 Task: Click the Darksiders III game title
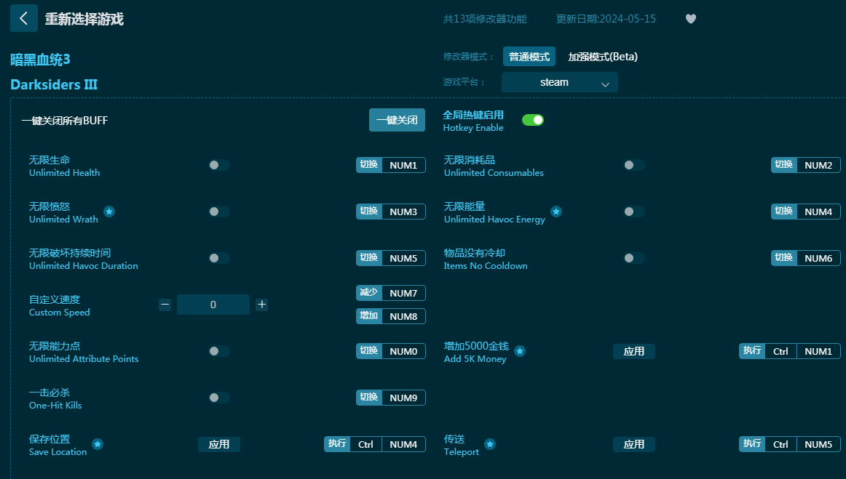54,84
